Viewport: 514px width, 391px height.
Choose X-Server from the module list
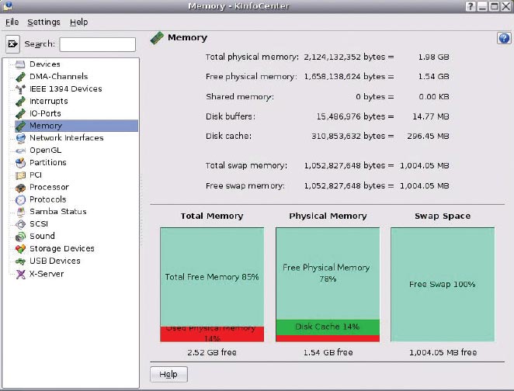[47, 274]
